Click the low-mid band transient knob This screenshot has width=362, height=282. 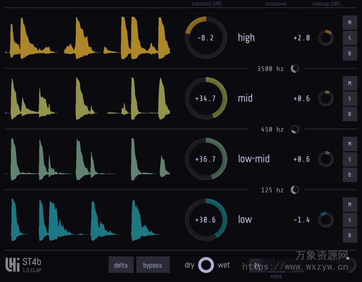pos(206,159)
